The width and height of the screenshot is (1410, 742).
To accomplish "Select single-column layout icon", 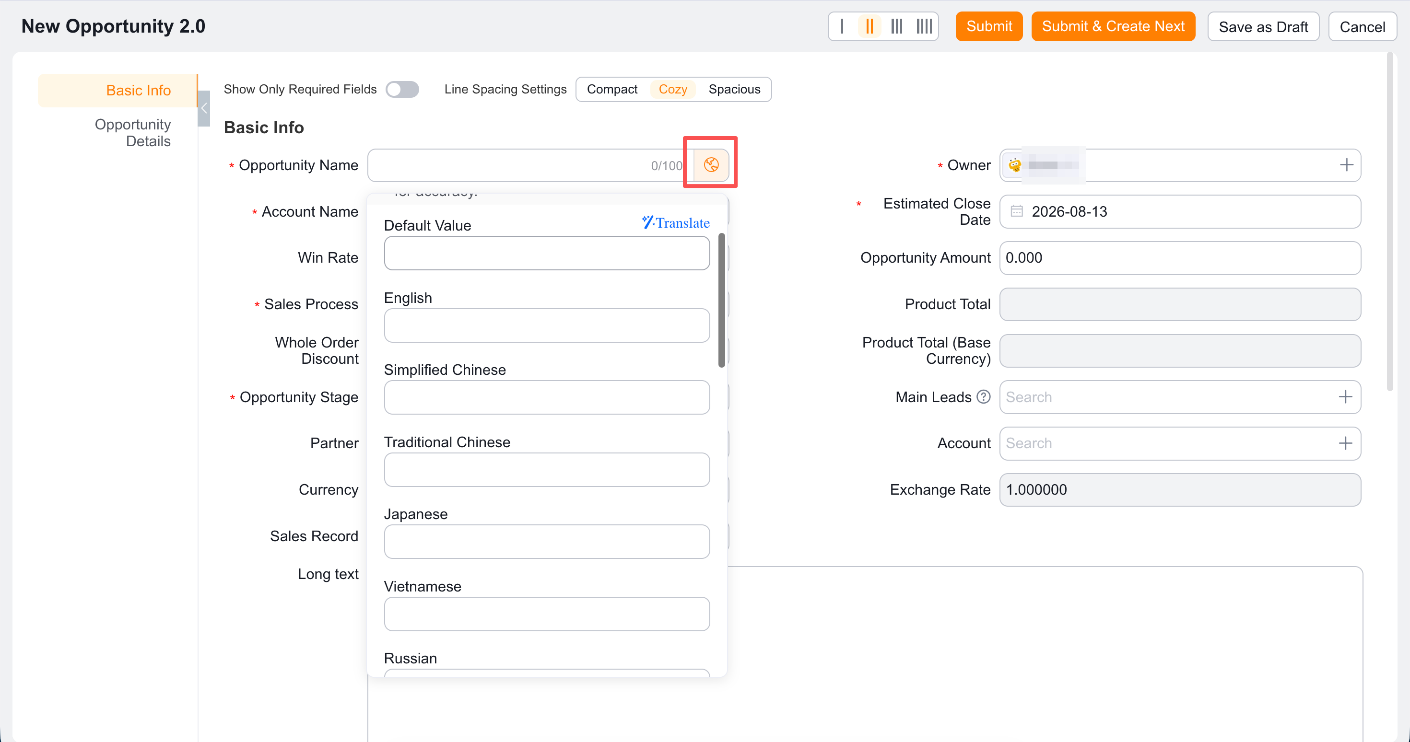I will [842, 26].
